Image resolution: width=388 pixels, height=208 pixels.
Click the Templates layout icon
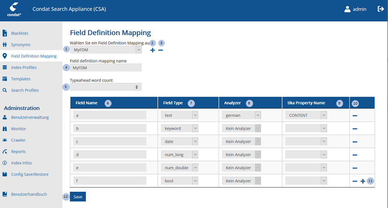[x=5, y=79]
